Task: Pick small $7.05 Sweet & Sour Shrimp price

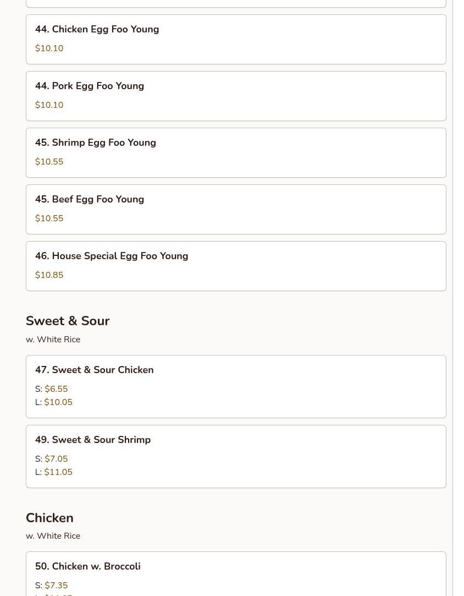Action: pyautogui.click(x=56, y=459)
